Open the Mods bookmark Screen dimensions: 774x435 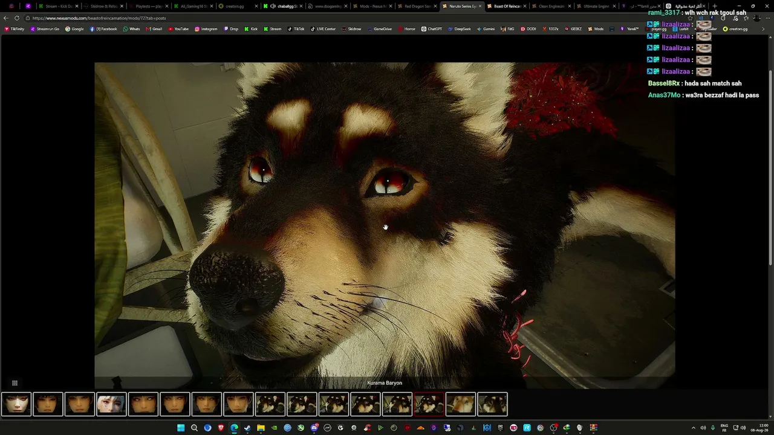[x=596, y=29]
